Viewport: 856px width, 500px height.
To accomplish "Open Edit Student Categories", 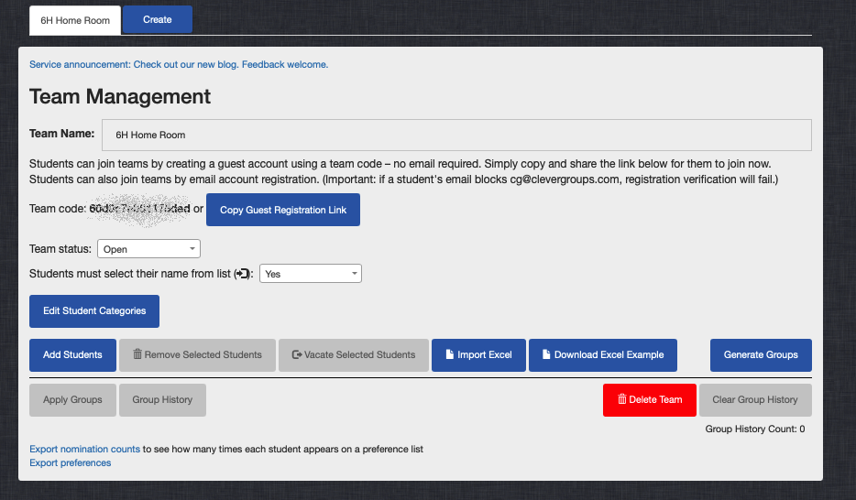I will 94,311.
